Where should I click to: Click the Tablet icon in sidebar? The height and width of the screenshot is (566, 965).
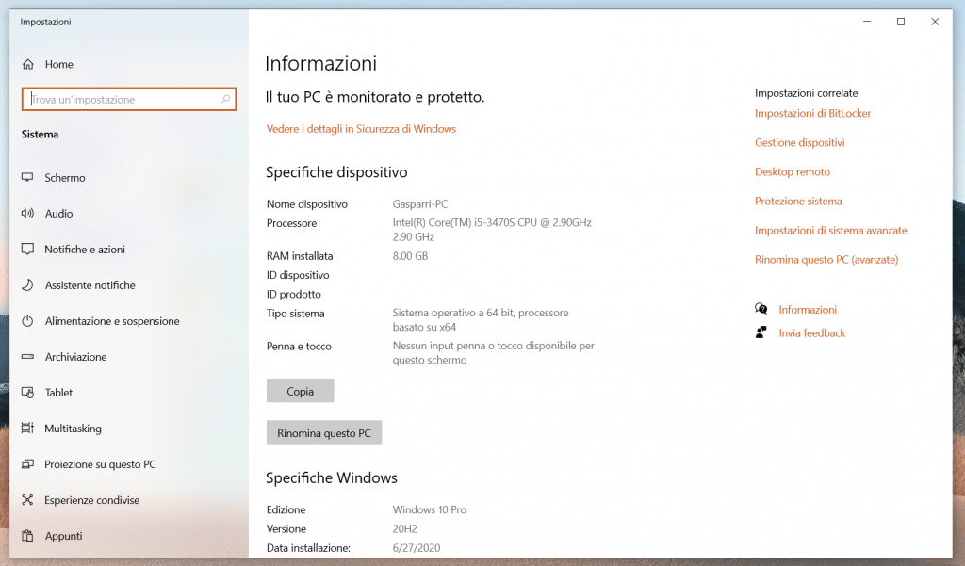click(27, 393)
